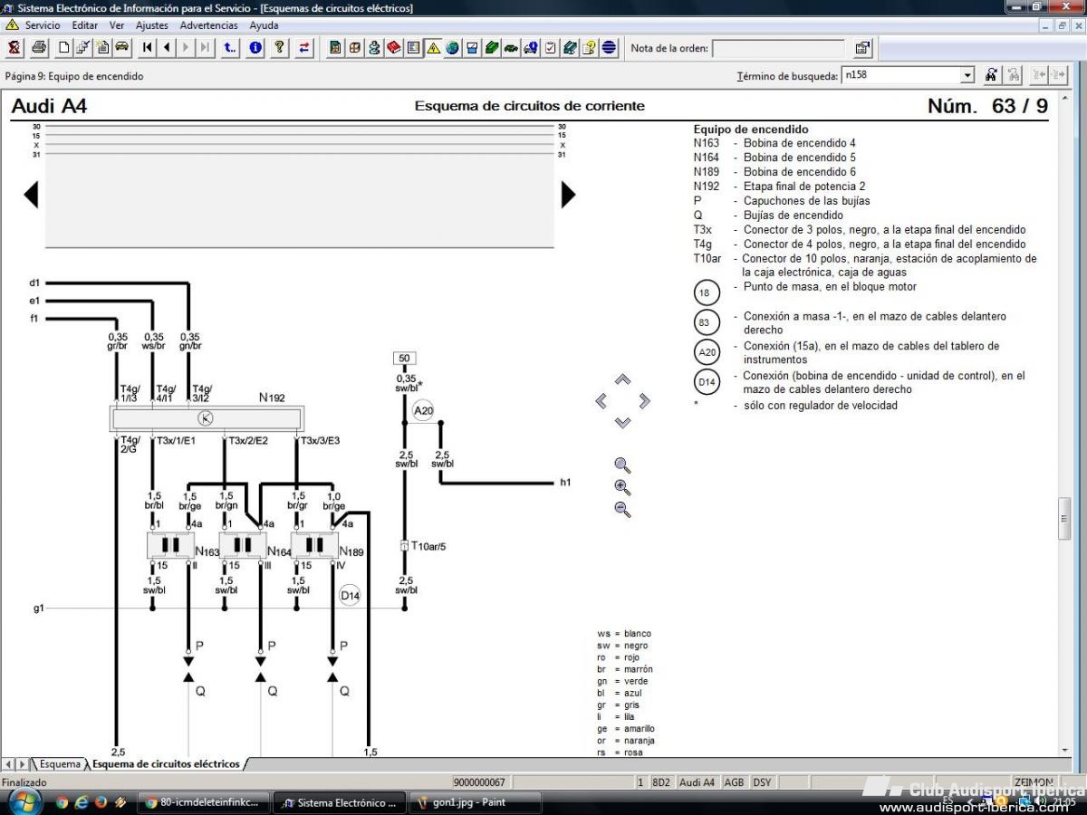Open the Término de busqueda dropdown arrow

click(967, 75)
